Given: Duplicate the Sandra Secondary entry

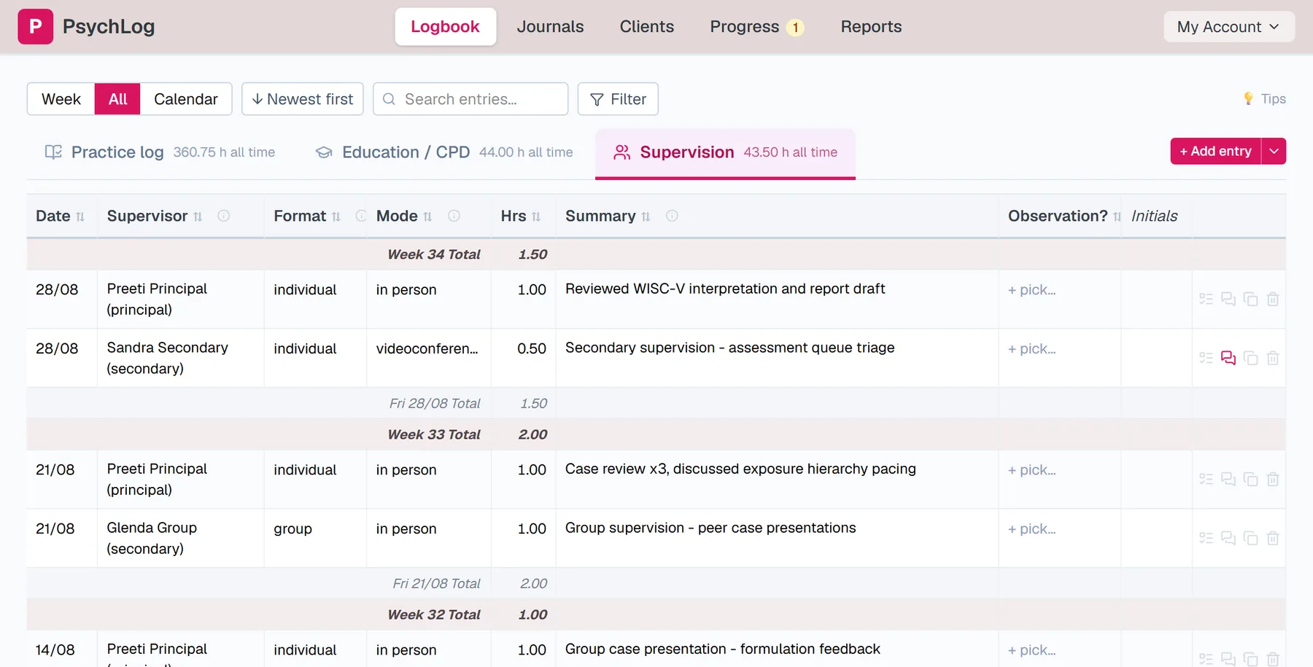Looking at the screenshot, I should tap(1250, 358).
